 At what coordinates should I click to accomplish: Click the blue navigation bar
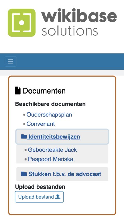(62, 62)
